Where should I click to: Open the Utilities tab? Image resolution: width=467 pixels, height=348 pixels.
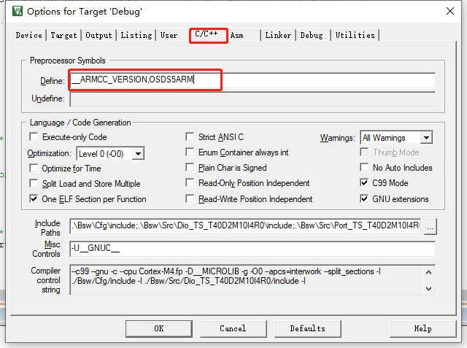355,35
